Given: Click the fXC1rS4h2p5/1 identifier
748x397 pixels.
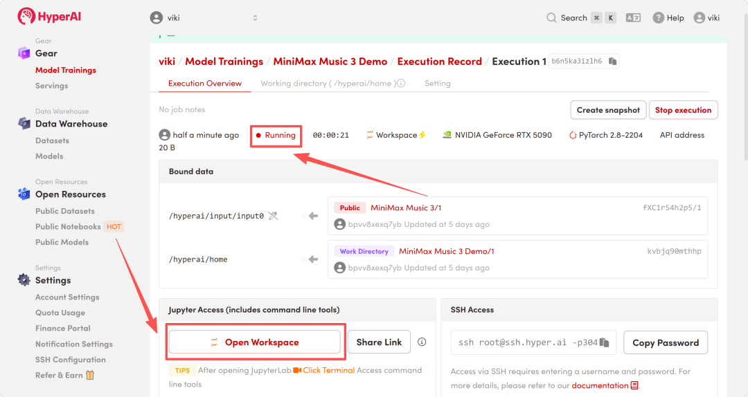Looking at the screenshot, I should [x=672, y=207].
